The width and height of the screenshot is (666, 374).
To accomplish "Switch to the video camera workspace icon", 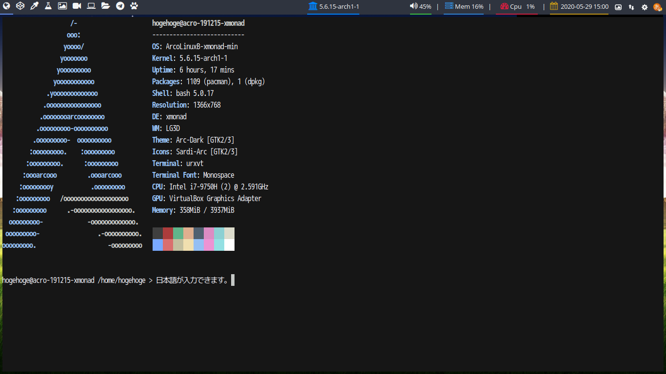I will (x=77, y=6).
